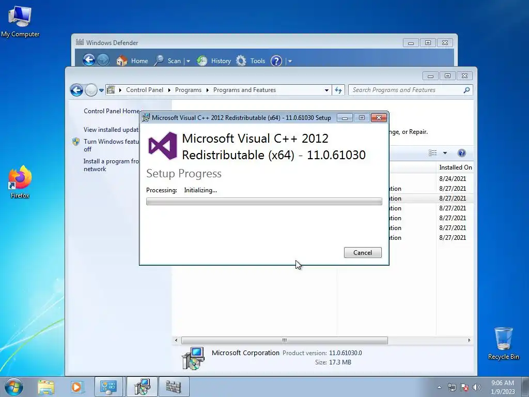529x397 pixels.
Task: Open recent pages dropdown beside nav buttons
Action: (x=101, y=90)
